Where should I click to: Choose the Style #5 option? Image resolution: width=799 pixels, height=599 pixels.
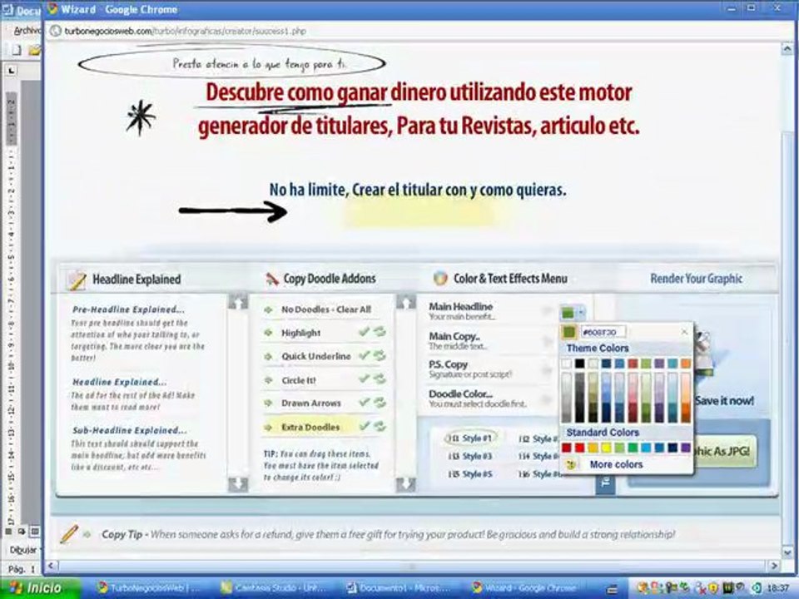(x=471, y=473)
